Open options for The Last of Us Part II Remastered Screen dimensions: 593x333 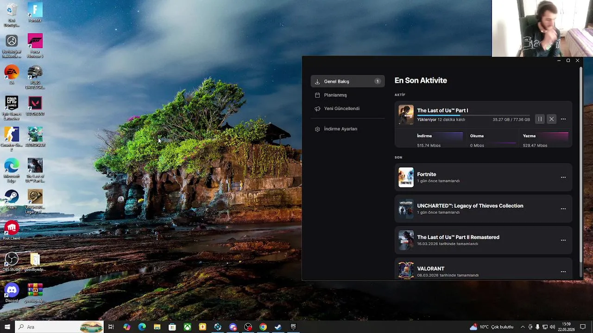point(563,240)
